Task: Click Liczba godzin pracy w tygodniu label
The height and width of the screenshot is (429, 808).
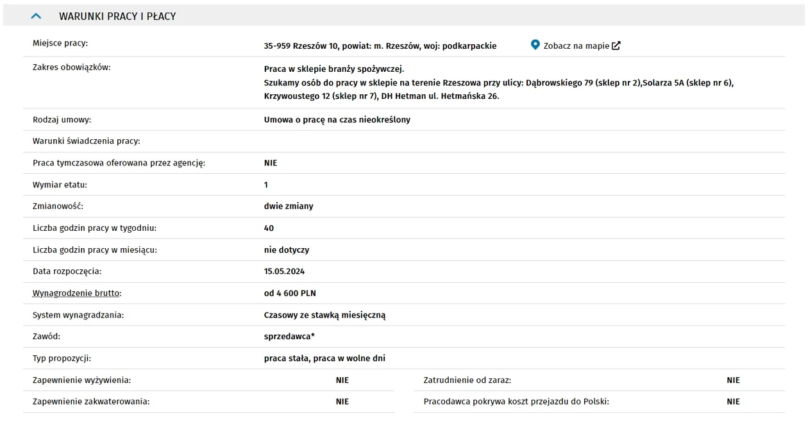Action: pos(95,228)
